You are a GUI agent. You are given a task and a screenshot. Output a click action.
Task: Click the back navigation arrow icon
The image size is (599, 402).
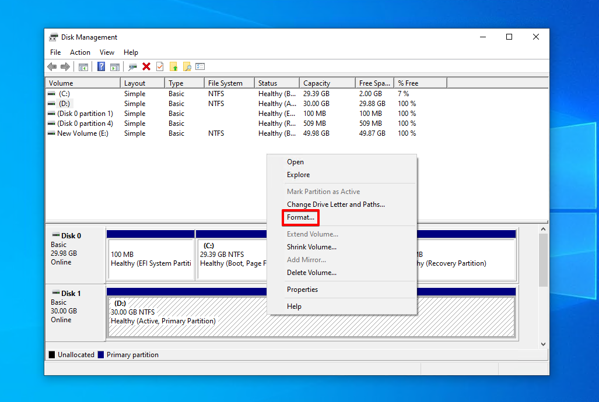pos(51,66)
